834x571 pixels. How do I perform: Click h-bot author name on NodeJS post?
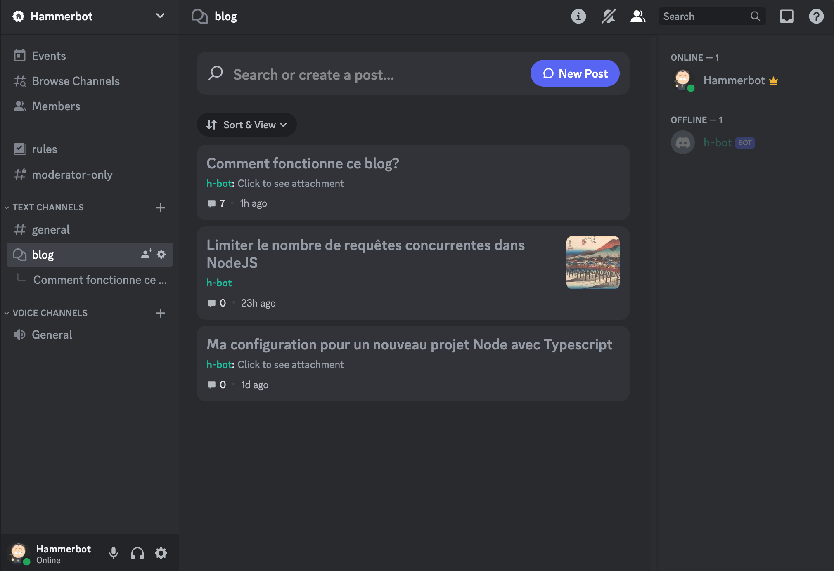pyautogui.click(x=219, y=283)
